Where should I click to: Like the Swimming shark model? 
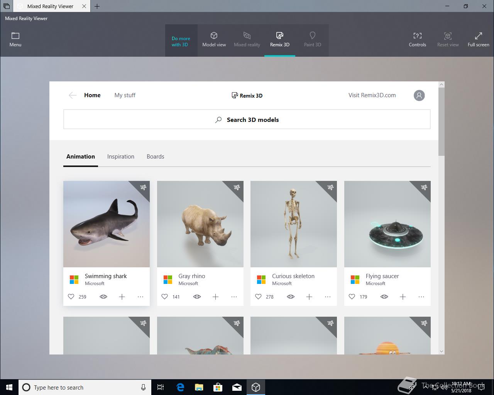[x=71, y=297]
